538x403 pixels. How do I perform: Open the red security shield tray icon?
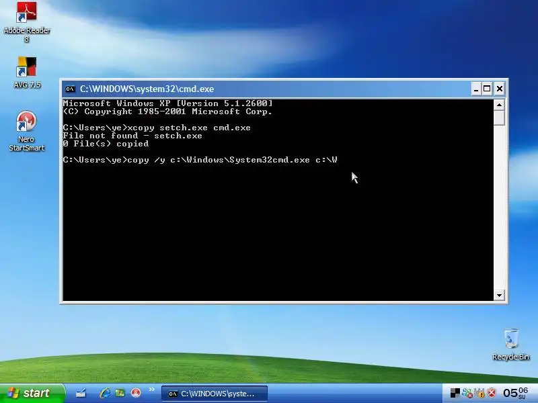coord(492,393)
